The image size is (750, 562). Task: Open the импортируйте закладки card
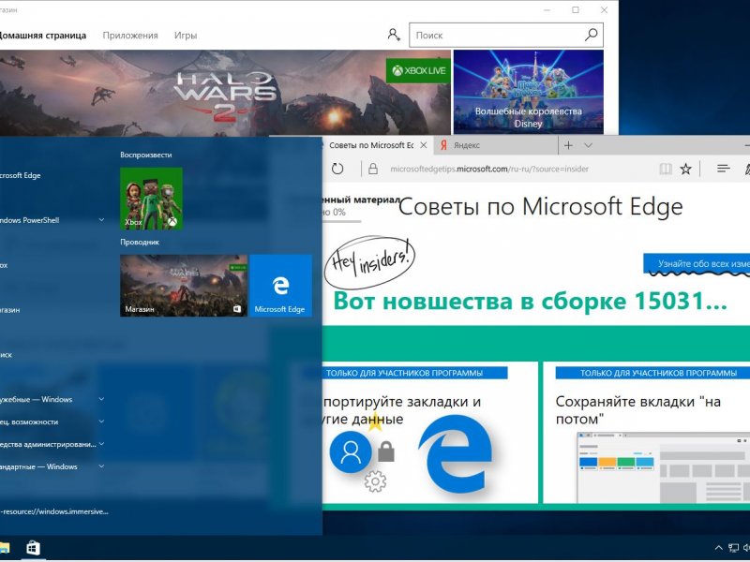429,432
